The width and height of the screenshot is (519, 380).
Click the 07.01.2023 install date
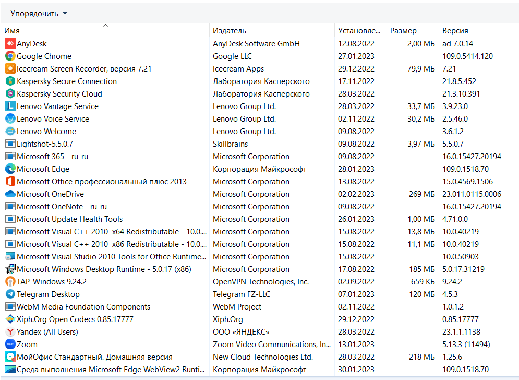pyautogui.click(x=356, y=294)
